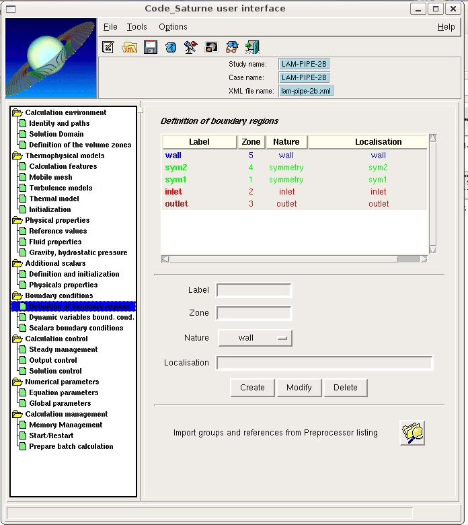
Task: Focus the Label input field
Action: [x=254, y=290]
